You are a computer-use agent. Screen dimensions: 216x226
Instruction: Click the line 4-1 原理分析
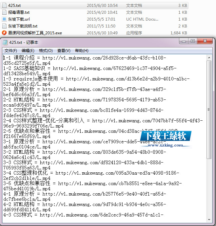pos(85,194)
